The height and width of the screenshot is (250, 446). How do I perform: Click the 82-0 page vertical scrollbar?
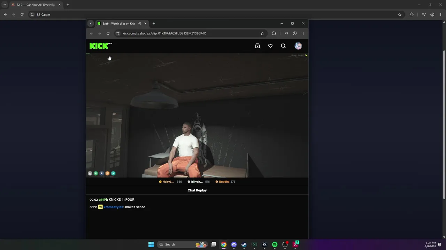[444, 125]
